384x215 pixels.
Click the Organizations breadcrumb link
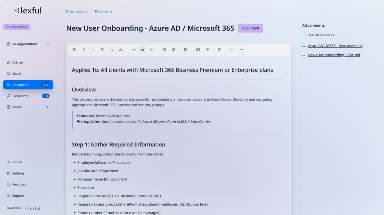[76, 12]
